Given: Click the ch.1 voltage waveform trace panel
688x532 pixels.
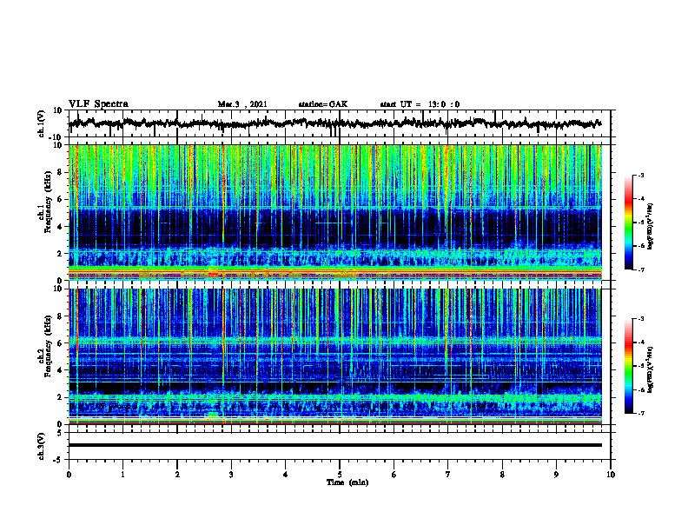Looking at the screenshot, I should tap(340, 123).
